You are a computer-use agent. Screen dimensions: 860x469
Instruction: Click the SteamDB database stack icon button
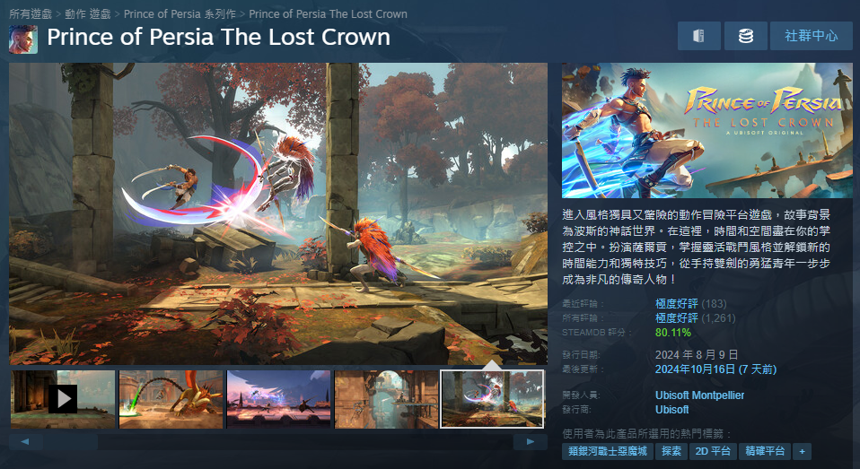tap(745, 36)
